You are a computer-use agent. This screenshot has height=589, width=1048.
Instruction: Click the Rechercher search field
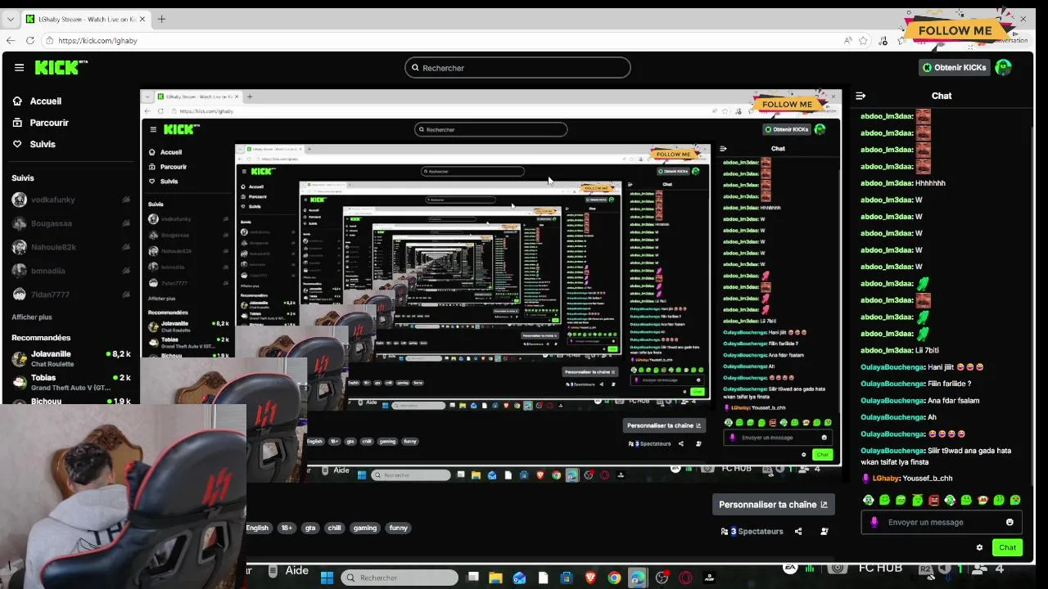click(x=517, y=68)
